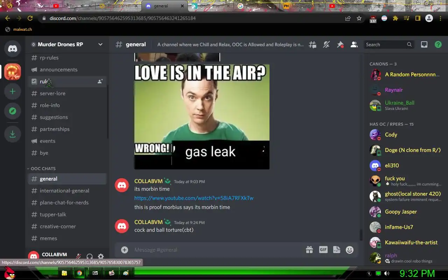Expand Murder Drones RP server dropdown
Viewport: 448px width, 280px height.
pyautogui.click(x=100, y=44)
